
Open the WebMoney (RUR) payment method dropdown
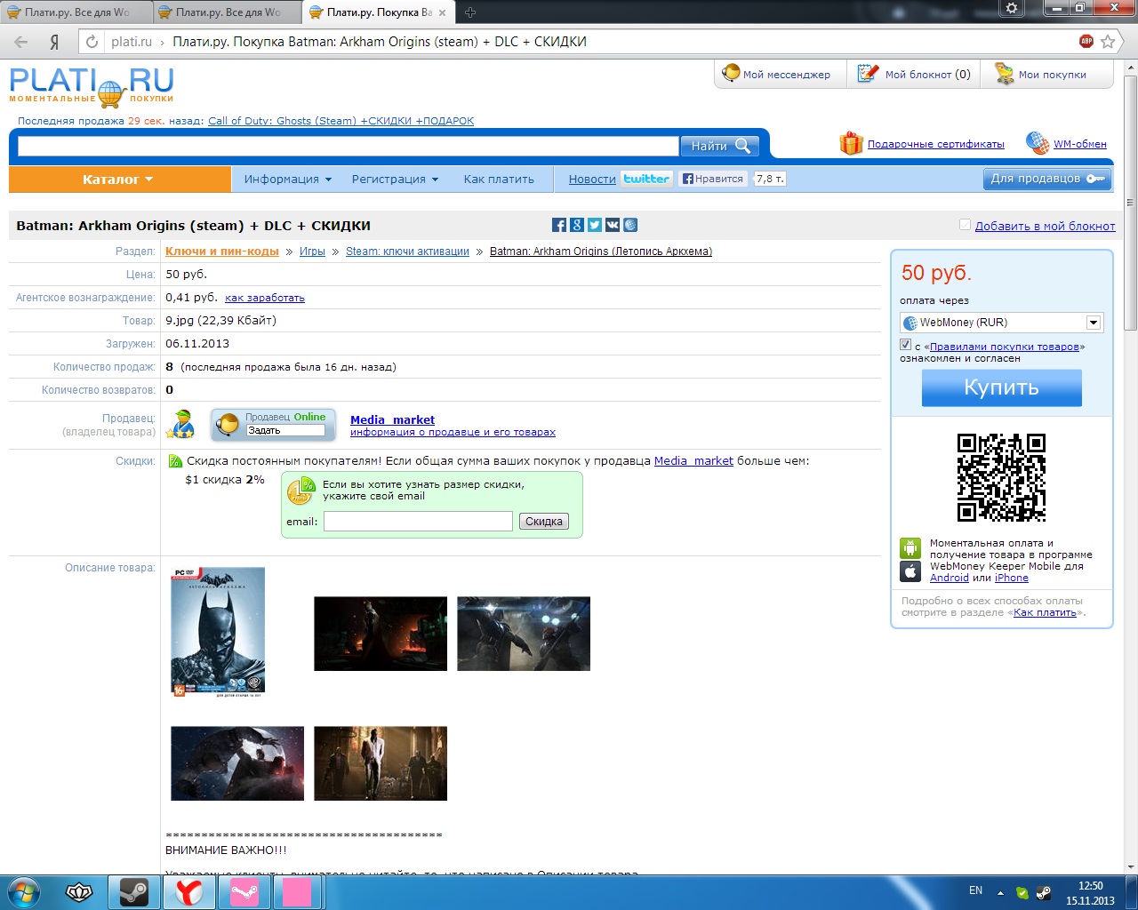(x=1002, y=323)
